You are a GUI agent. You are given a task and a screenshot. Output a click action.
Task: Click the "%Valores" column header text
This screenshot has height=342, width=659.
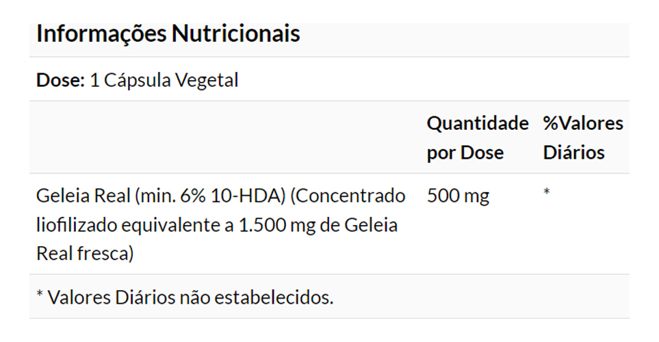pos(583,124)
